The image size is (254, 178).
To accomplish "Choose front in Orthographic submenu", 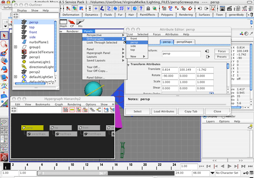I will [137, 38].
